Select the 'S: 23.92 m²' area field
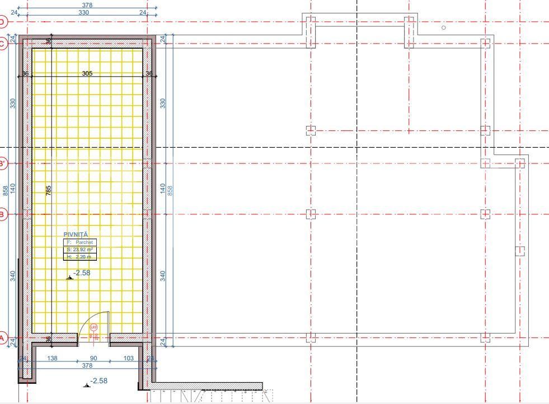 [80, 250]
